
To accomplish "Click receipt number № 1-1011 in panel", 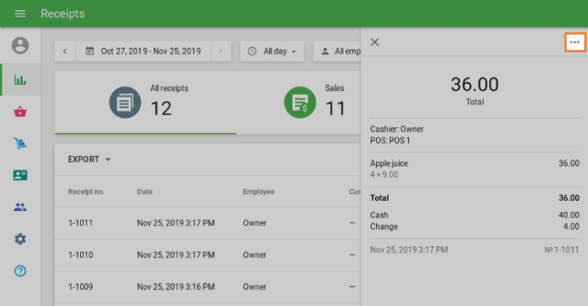I will click(x=561, y=250).
